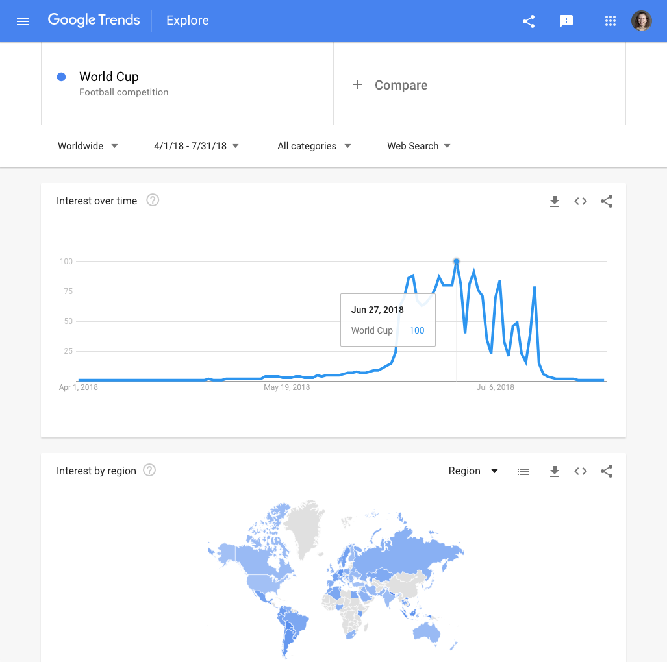Click the 75 y-axis label
Viewport: 667px width, 662px height.
click(x=68, y=291)
